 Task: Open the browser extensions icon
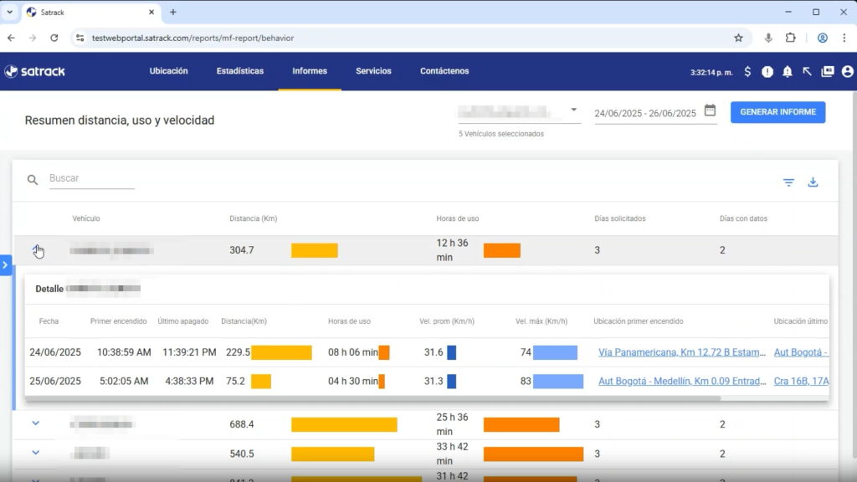[790, 38]
